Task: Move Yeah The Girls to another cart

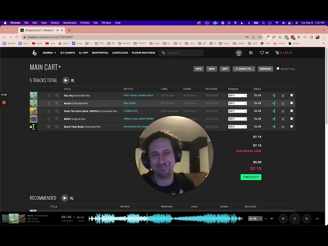Action: point(273,111)
